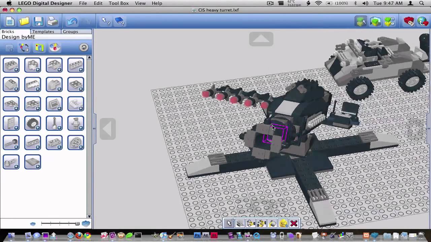
Task: Click the globe send-to-LEGO icon
Action: pyautogui.click(x=423, y=22)
